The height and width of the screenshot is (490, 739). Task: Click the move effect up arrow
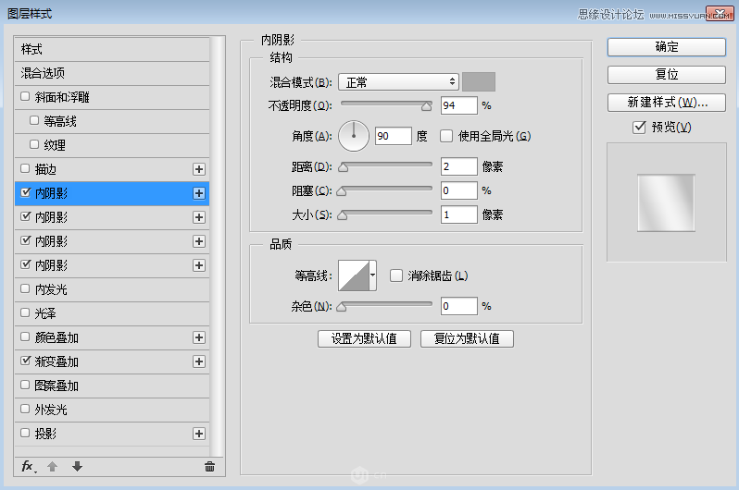pyautogui.click(x=52, y=467)
